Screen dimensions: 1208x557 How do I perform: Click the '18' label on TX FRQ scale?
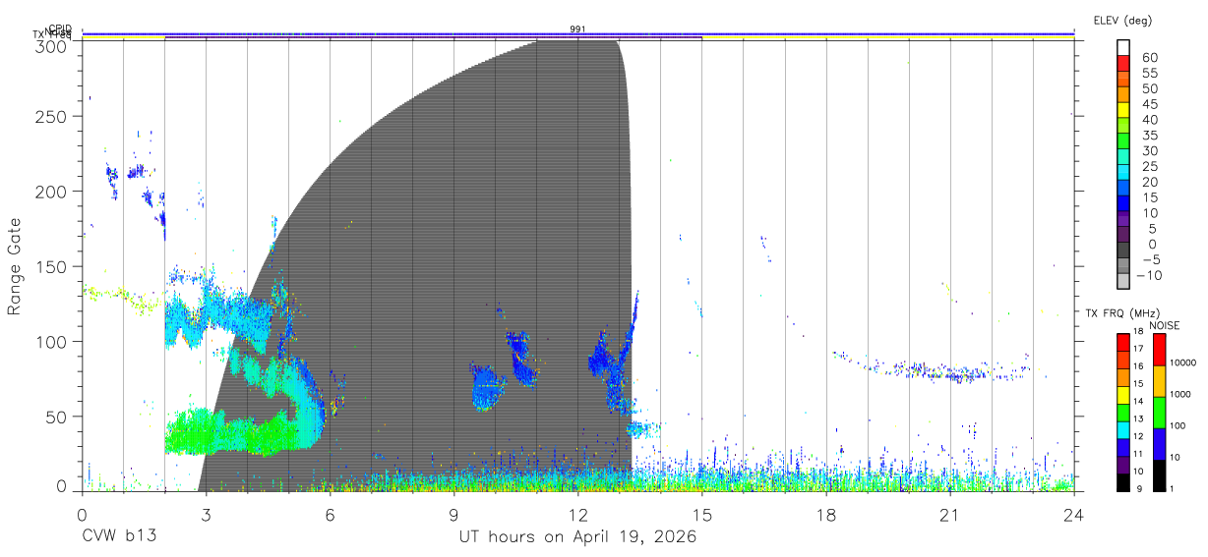(x=1139, y=332)
